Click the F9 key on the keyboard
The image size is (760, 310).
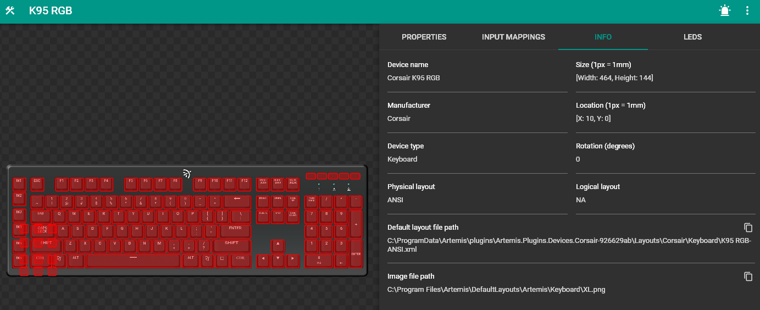pos(200,184)
